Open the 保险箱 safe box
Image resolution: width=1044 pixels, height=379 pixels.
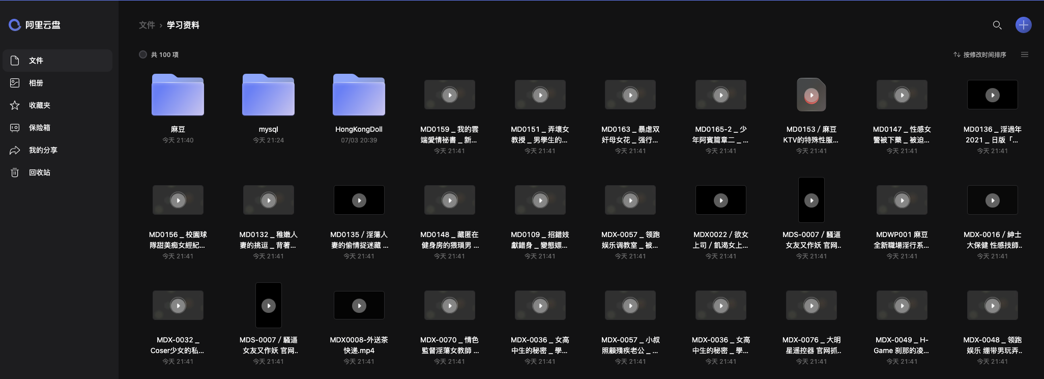point(57,128)
